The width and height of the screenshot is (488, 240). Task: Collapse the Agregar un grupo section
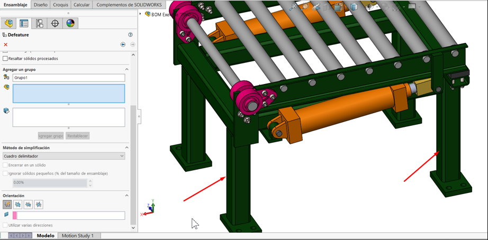point(126,69)
